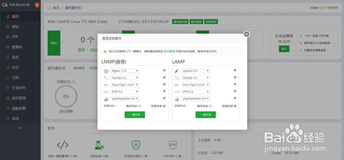
Task: Click the 退出 logout icon in sidebar
Action: pos(8,118)
